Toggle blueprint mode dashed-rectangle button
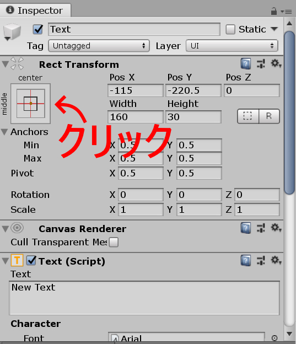The width and height of the screenshot is (296, 344). pos(247,116)
